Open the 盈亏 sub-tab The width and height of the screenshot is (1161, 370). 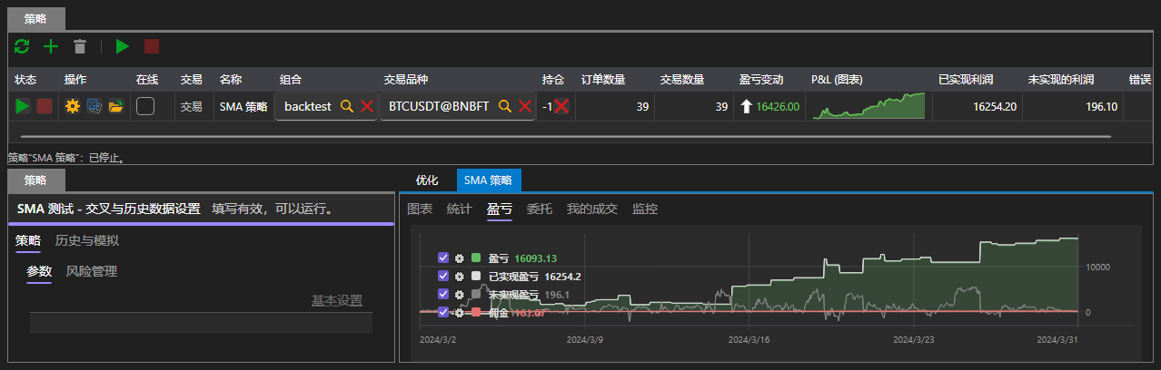pyautogui.click(x=500, y=209)
